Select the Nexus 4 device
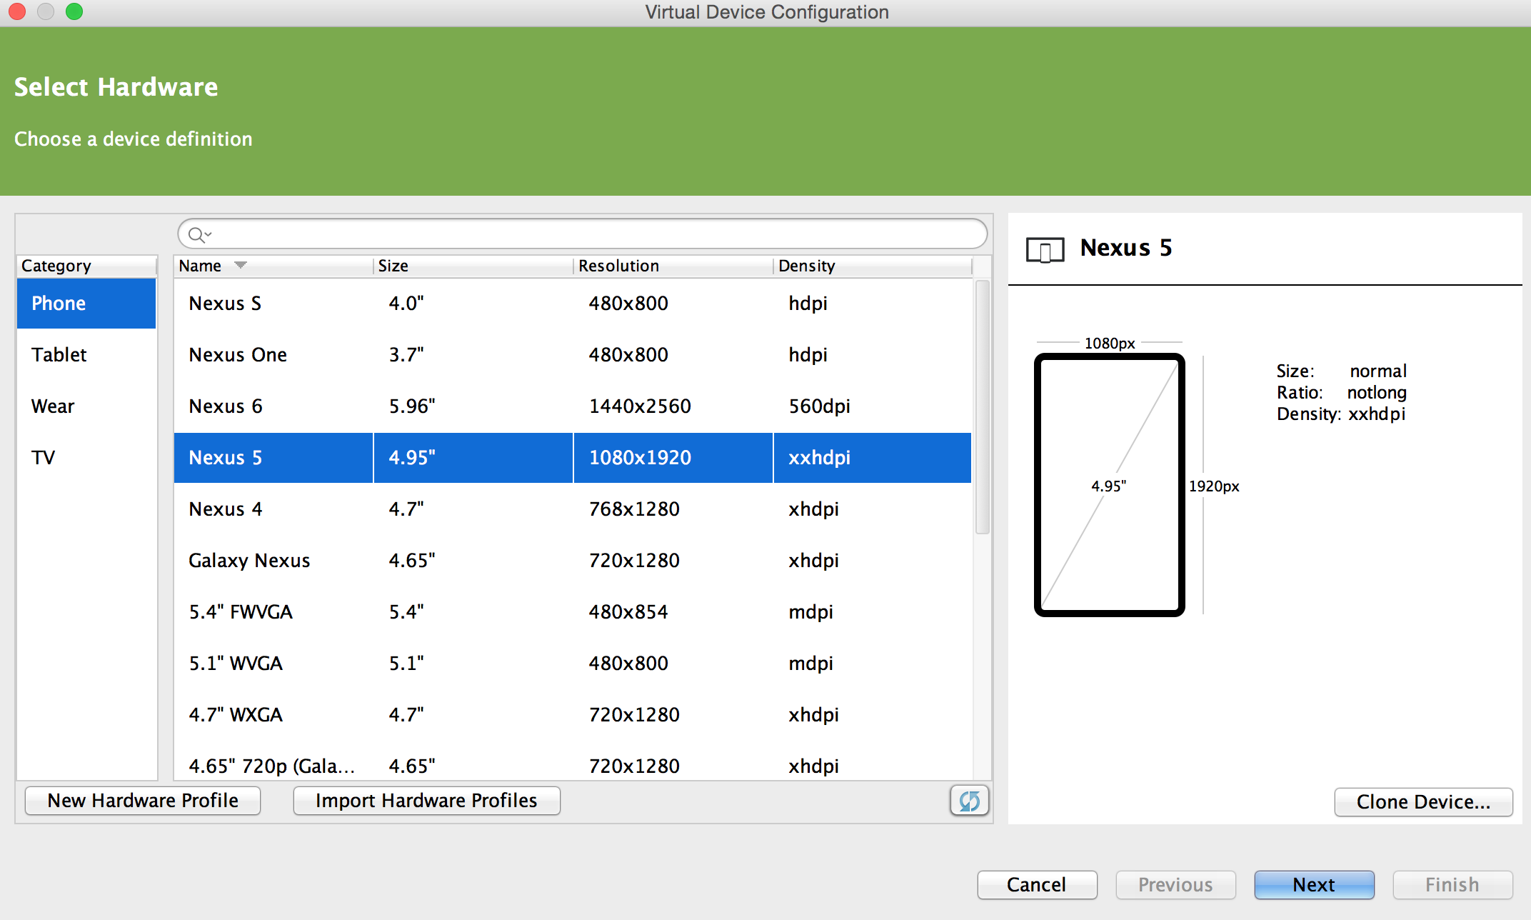The width and height of the screenshot is (1531, 920). point(573,509)
